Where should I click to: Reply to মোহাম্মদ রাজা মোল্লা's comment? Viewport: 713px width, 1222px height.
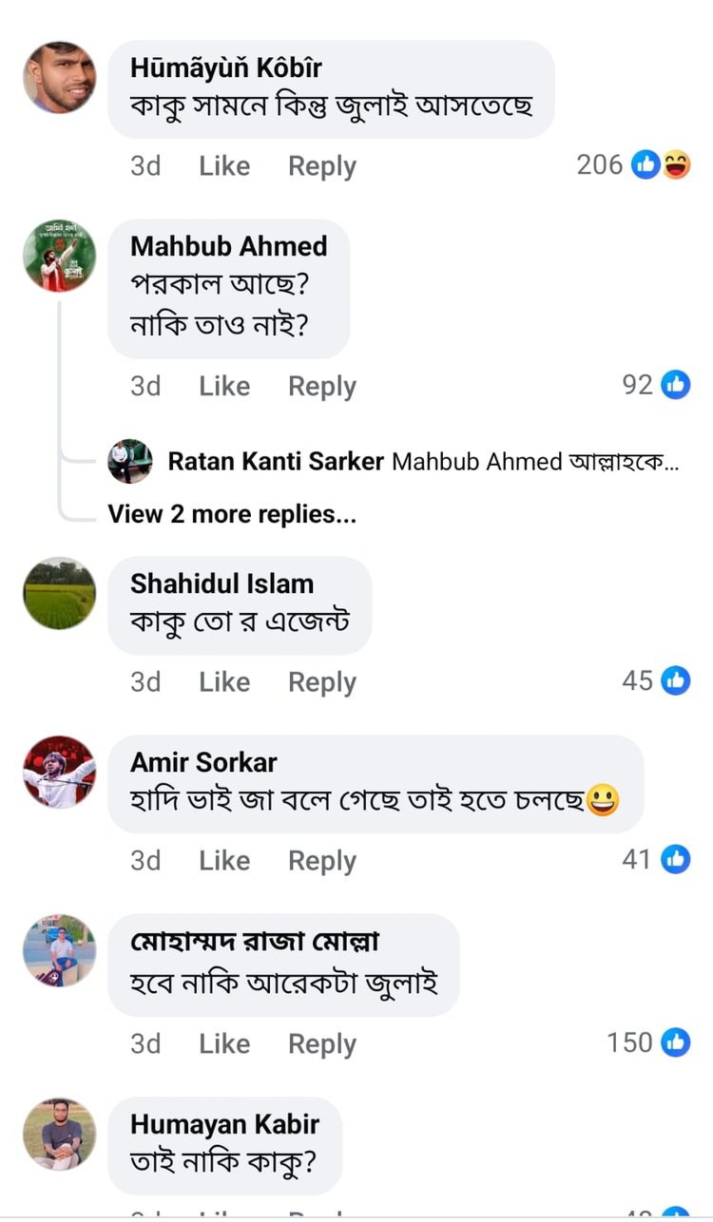(x=321, y=1042)
